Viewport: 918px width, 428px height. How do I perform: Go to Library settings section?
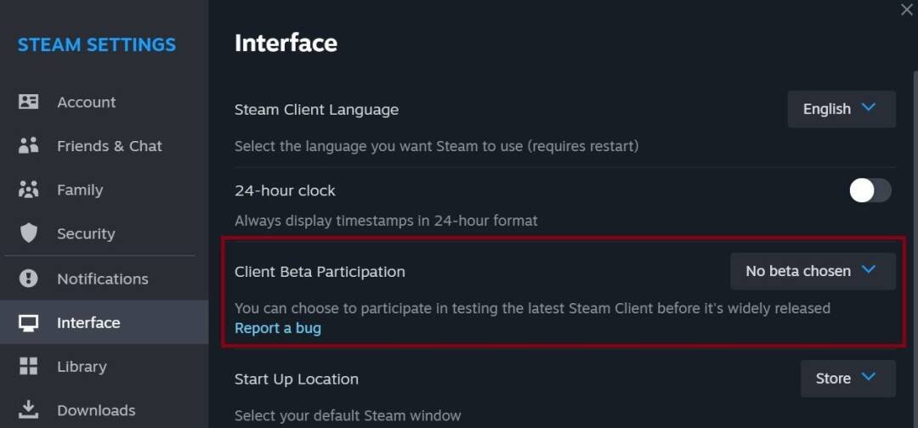82,367
